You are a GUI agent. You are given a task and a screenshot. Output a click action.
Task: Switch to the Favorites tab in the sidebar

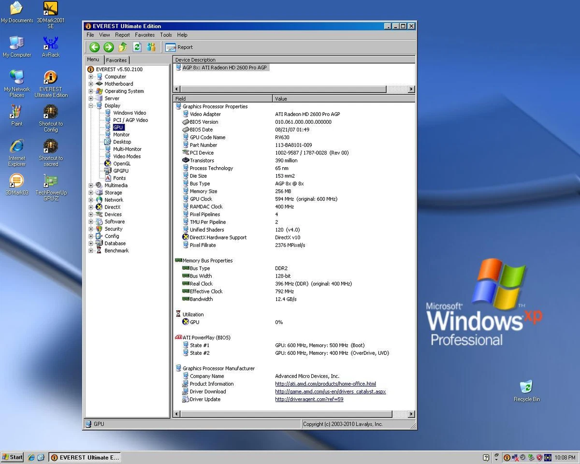pos(116,60)
